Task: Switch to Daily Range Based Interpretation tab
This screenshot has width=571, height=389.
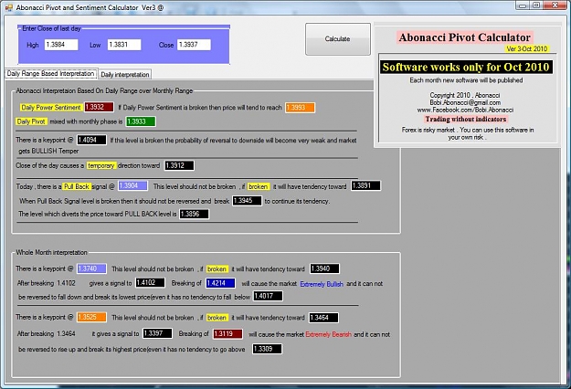Action: pyautogui.click(x=50, y=73)
